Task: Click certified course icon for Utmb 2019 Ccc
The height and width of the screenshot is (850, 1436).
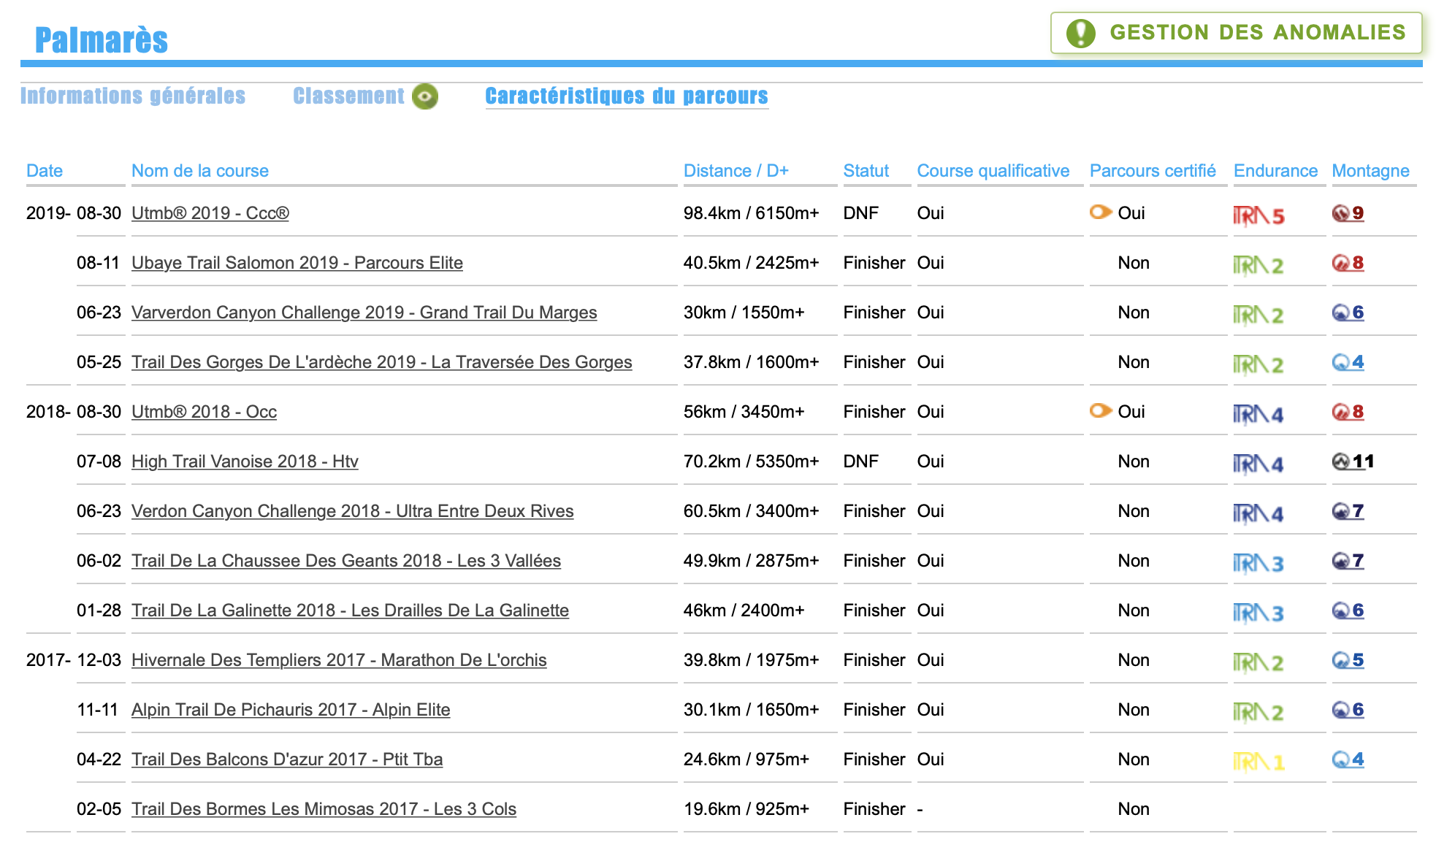Action: tap(1100, 212)
